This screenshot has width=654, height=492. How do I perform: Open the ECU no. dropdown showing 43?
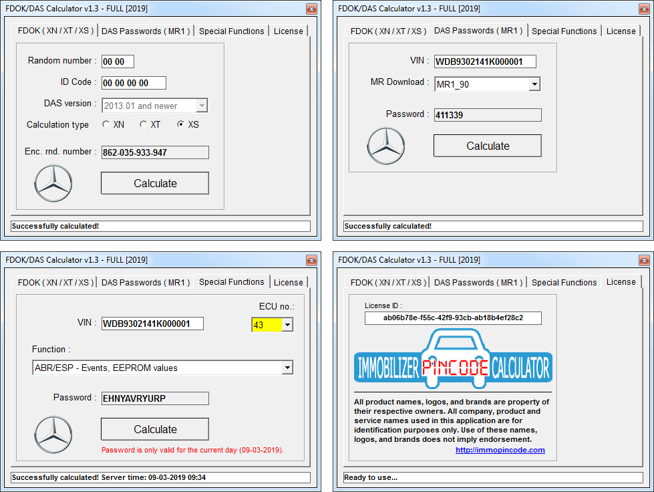point(287,325)
